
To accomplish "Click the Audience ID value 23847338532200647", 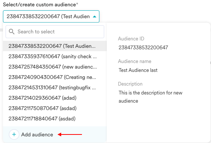I will click(143, 47).
